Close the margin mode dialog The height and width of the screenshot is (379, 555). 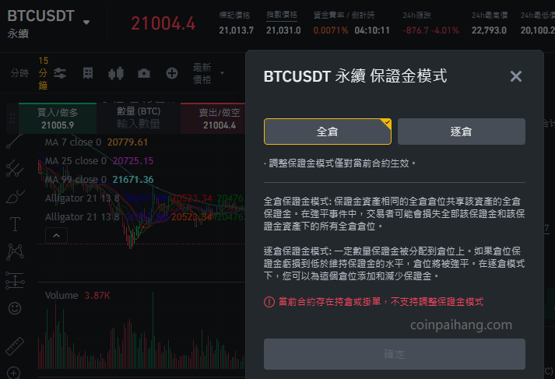[x=516, y=76]
